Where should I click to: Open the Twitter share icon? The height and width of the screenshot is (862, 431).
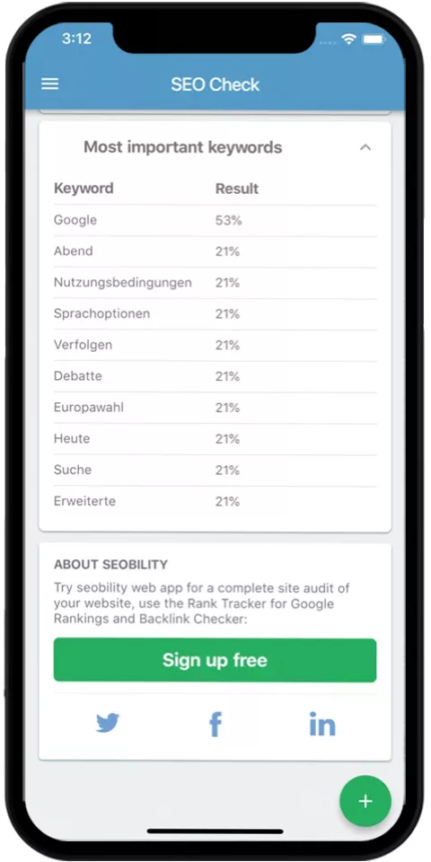pyautogui.click(x=108, y=724)
